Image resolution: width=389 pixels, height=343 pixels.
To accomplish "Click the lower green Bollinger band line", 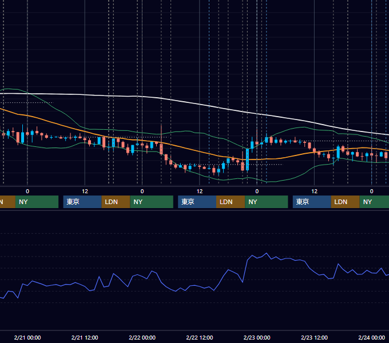I will point(199,174).
